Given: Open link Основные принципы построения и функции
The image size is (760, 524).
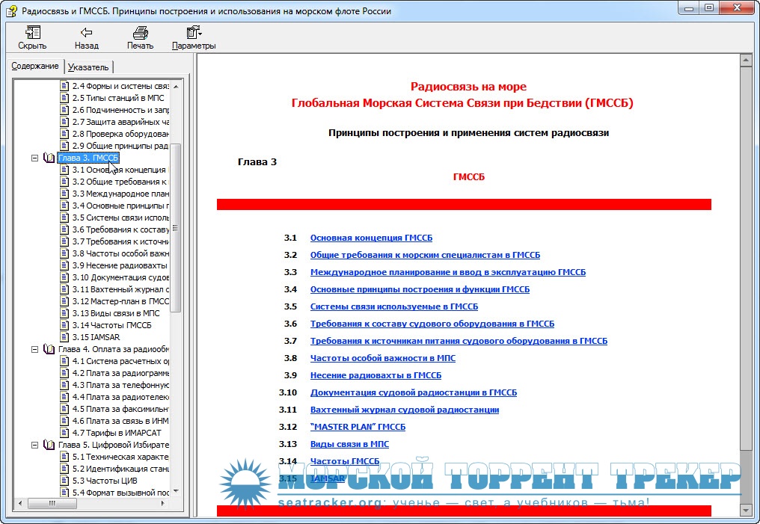Looking at the screenshot, I should coord(420,289).
